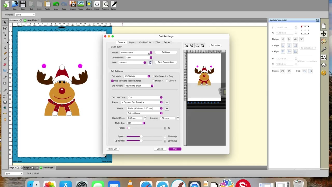
Task: Undock the Position & Size panel
Action: pos(317,20)
